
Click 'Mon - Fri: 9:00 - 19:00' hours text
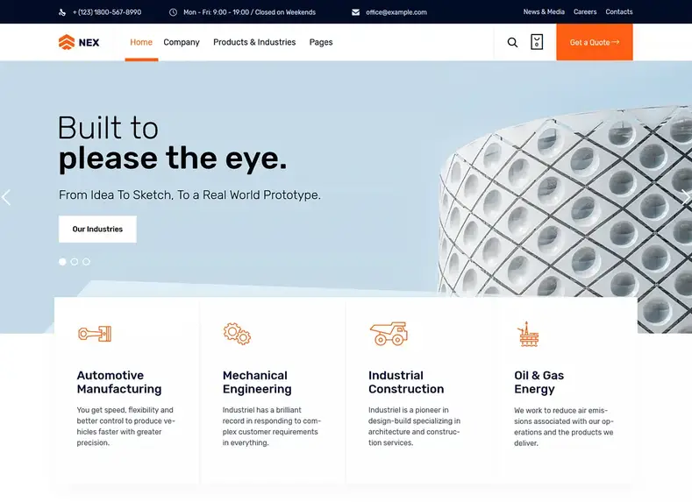[x=249, y=12]
